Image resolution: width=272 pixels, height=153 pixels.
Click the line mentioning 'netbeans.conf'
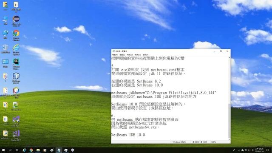tap(148, 70)
